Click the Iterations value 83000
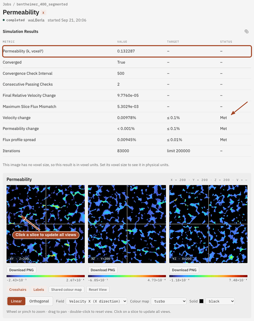254x321 pixels. [x=123, y=151]
